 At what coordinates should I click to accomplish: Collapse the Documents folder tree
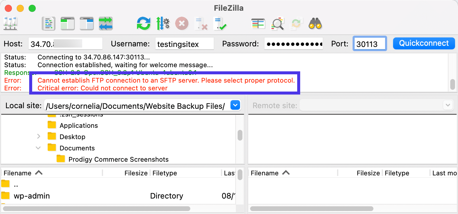pyautogui.click(x=38, y=148)
